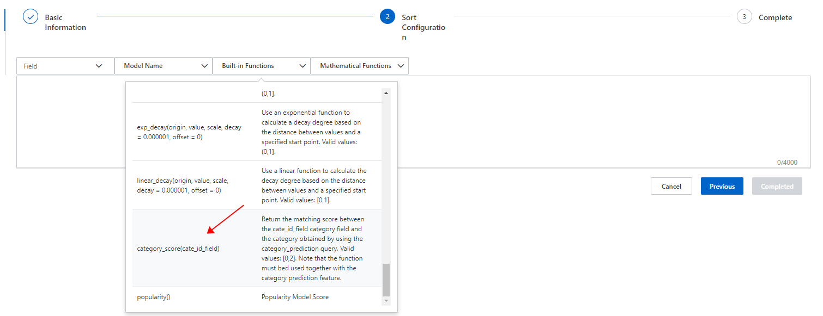Choose category_score(cate_id_field) function

coord(178,249)
